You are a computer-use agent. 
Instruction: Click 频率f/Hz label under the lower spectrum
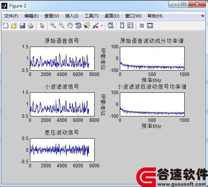point(152,126)
